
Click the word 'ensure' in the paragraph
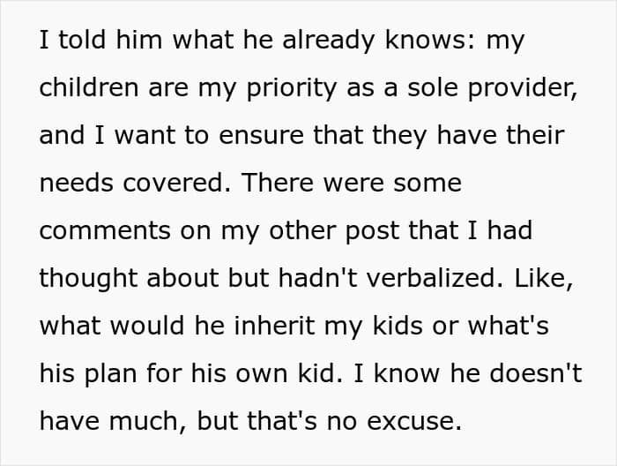[261, 136]
